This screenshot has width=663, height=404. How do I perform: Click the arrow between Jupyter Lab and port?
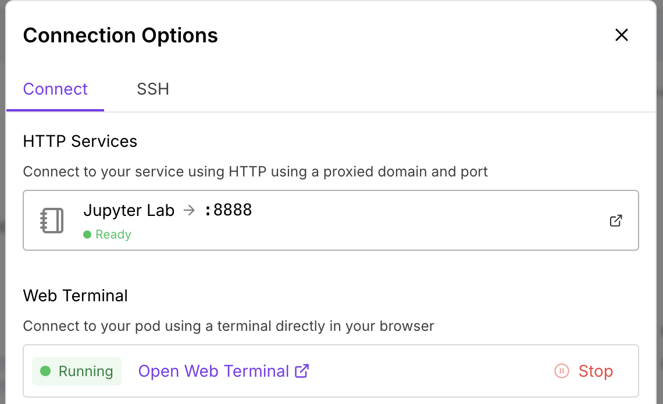click(x=189, y=210)
